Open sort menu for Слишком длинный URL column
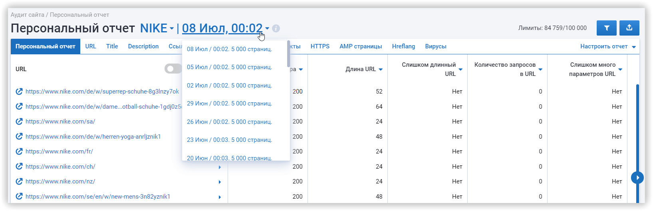The height and width of the screenshot is (211, 653). click(460, 69)
